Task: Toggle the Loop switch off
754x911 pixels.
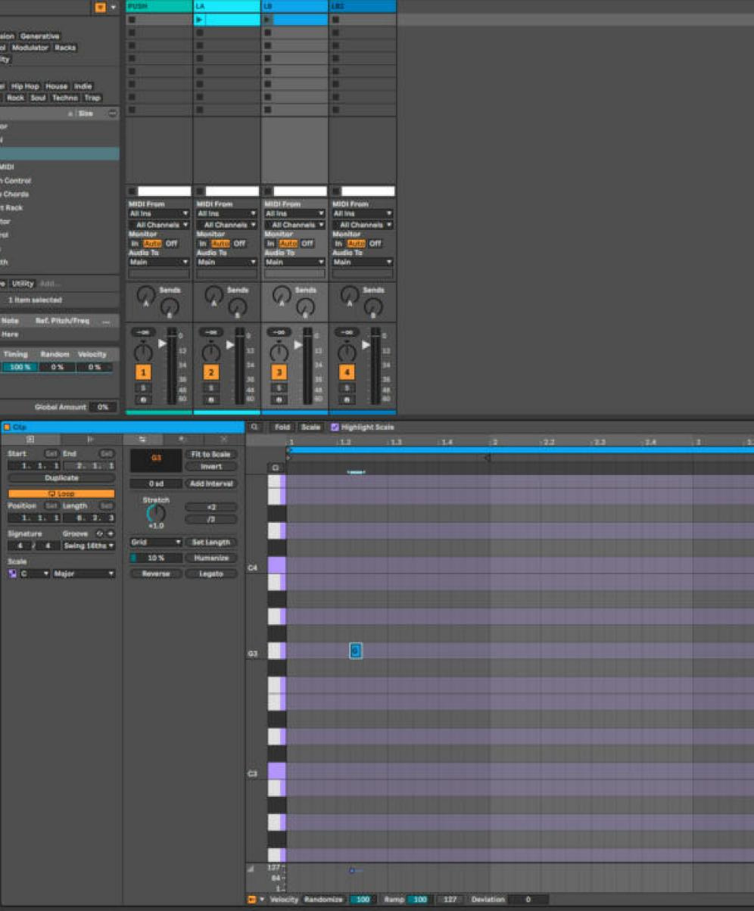Action: click(x=61, y=493)
